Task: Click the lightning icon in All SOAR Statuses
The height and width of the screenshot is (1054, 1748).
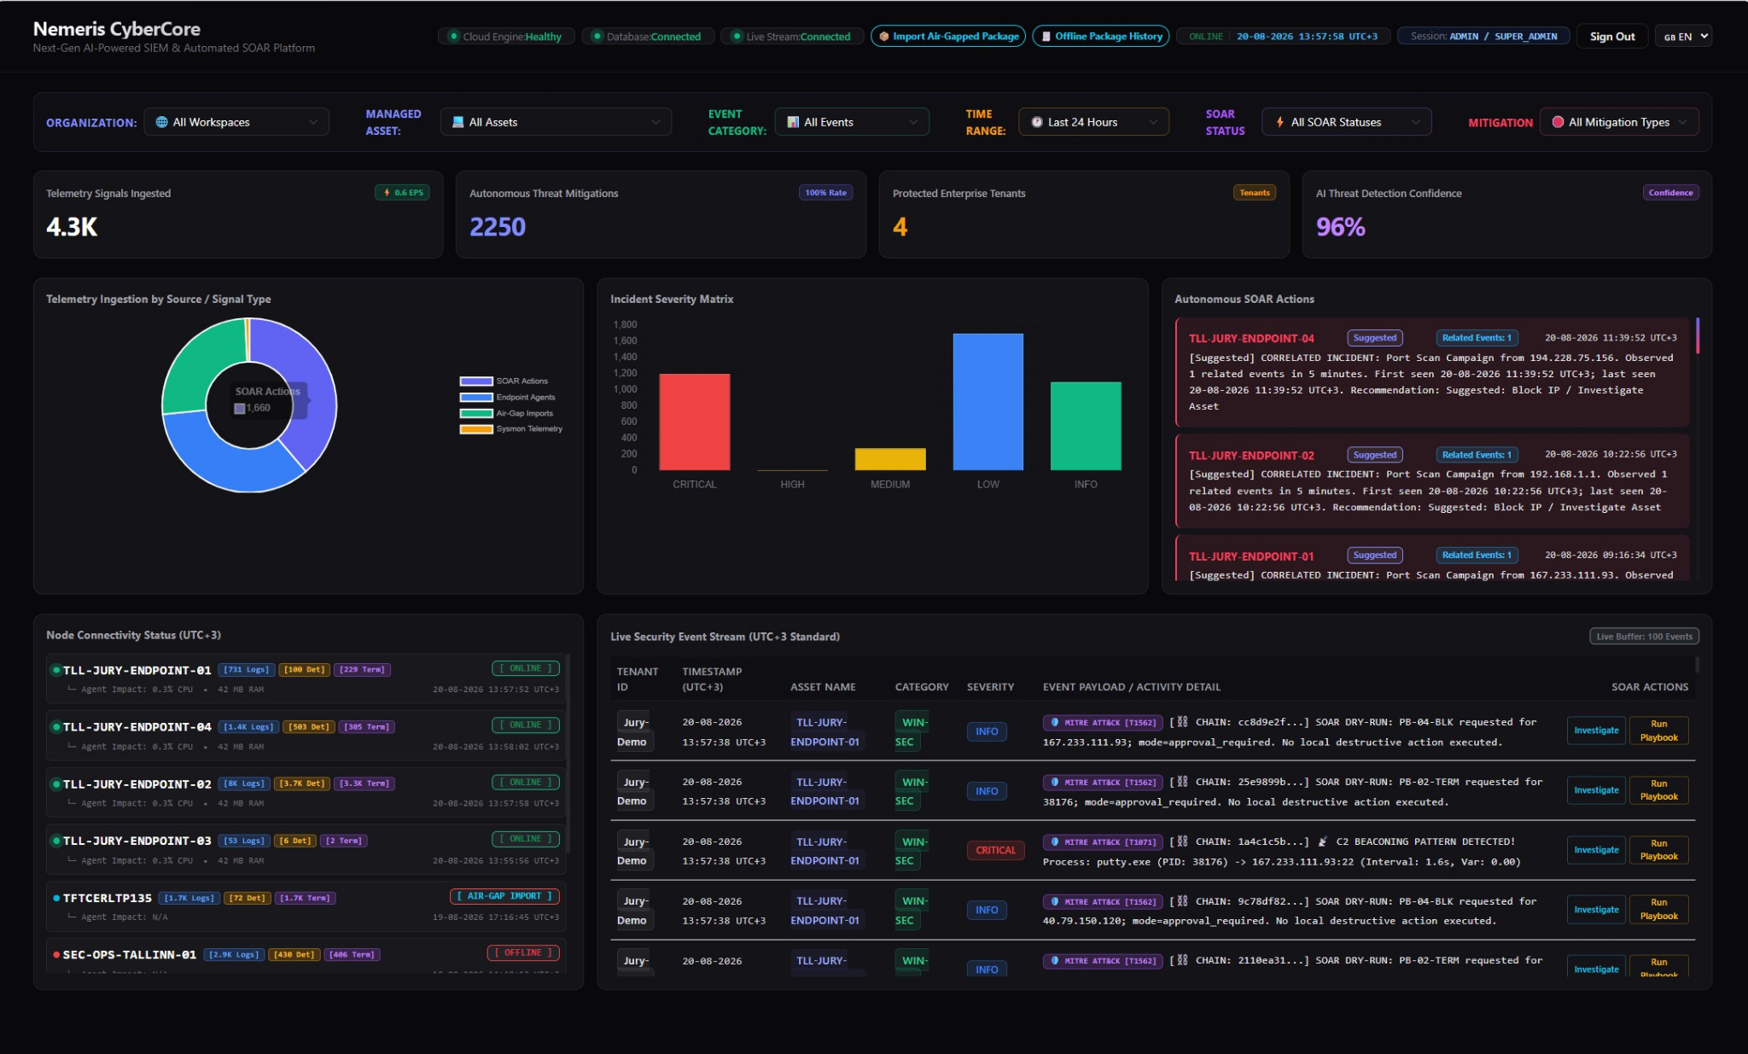Action: pos(1280,122)
